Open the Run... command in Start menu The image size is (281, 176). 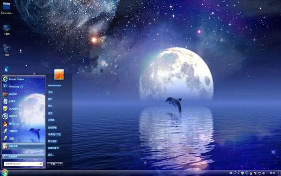[x=51, y=155]
